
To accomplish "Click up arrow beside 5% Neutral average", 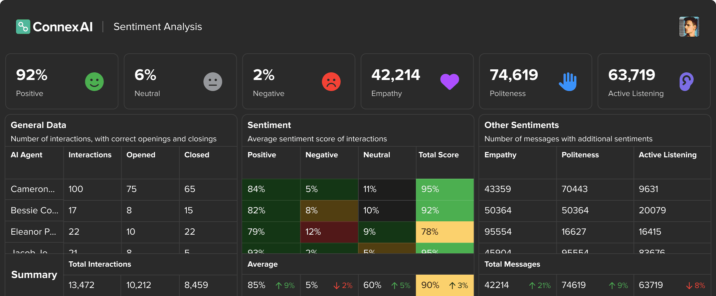I will point(394,285).
